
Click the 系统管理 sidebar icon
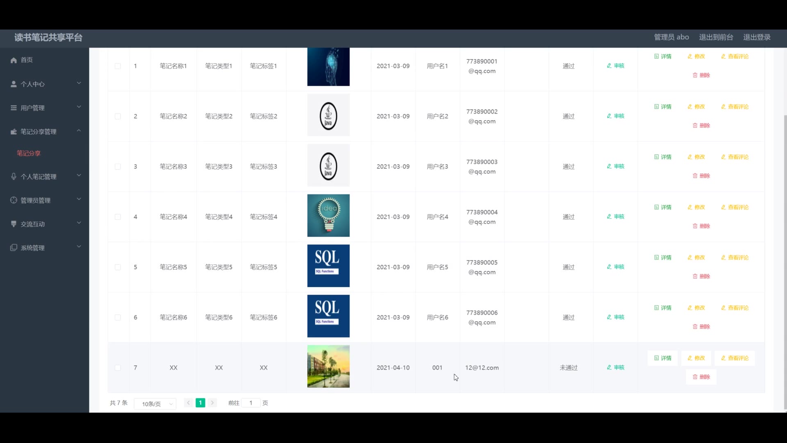point(14,248)
